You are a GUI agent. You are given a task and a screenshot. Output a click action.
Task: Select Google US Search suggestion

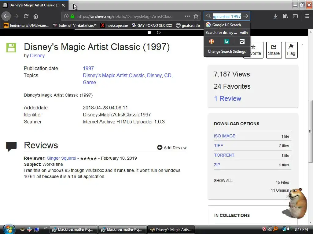227,25
